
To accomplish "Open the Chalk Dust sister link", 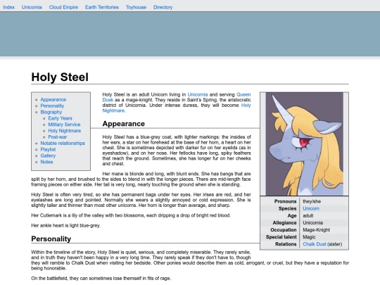I will click(315, 244).
